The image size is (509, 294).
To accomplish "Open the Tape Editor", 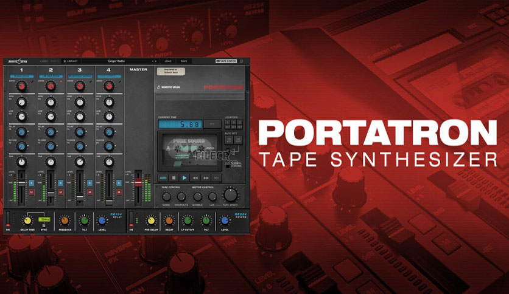I will [x=226, y=61].
